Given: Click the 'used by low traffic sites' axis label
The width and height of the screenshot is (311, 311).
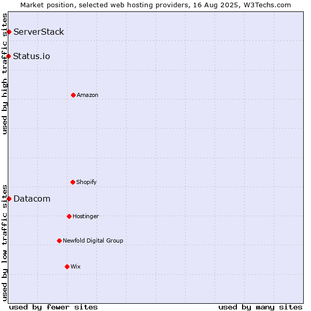Looking at the screenshot, I should [x=5, y=243].
